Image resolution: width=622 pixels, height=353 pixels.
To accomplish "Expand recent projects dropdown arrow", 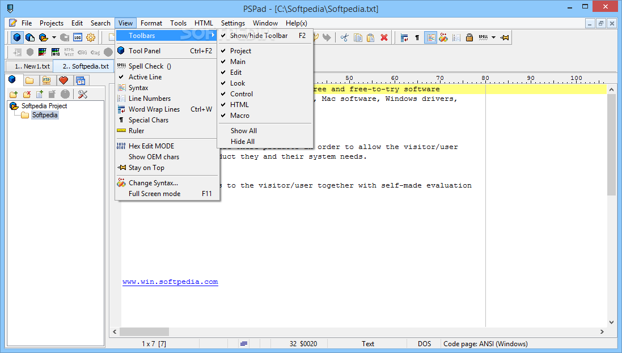I will click(x=54, y=37).
